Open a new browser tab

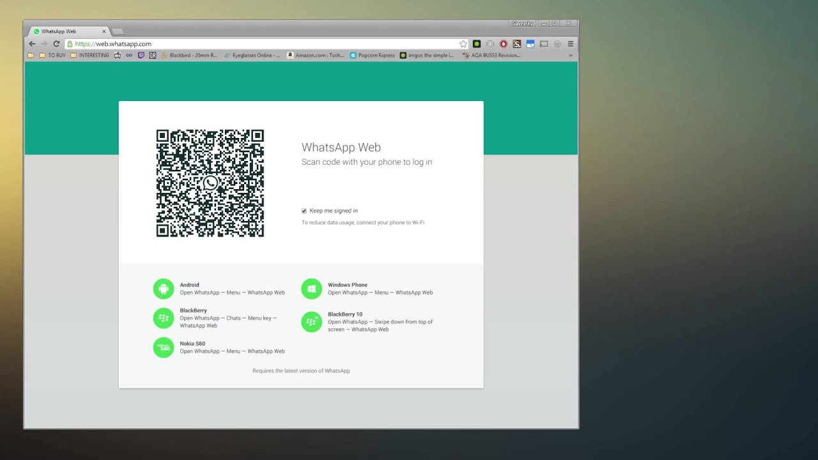[x=118, y=31]
